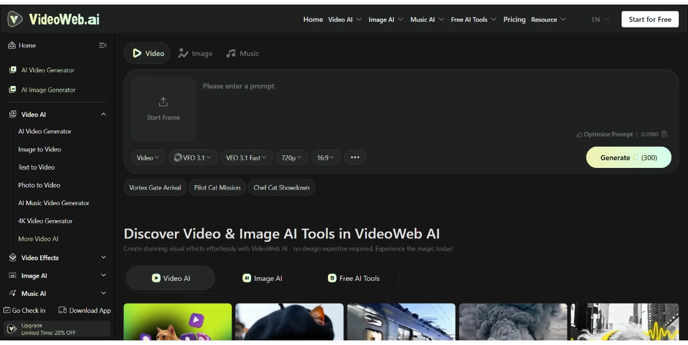The width and height of the screenshot is (688, 345).
Task: Open the three-dots more options button
Action: pyautogui.click(x=355, y=158)
